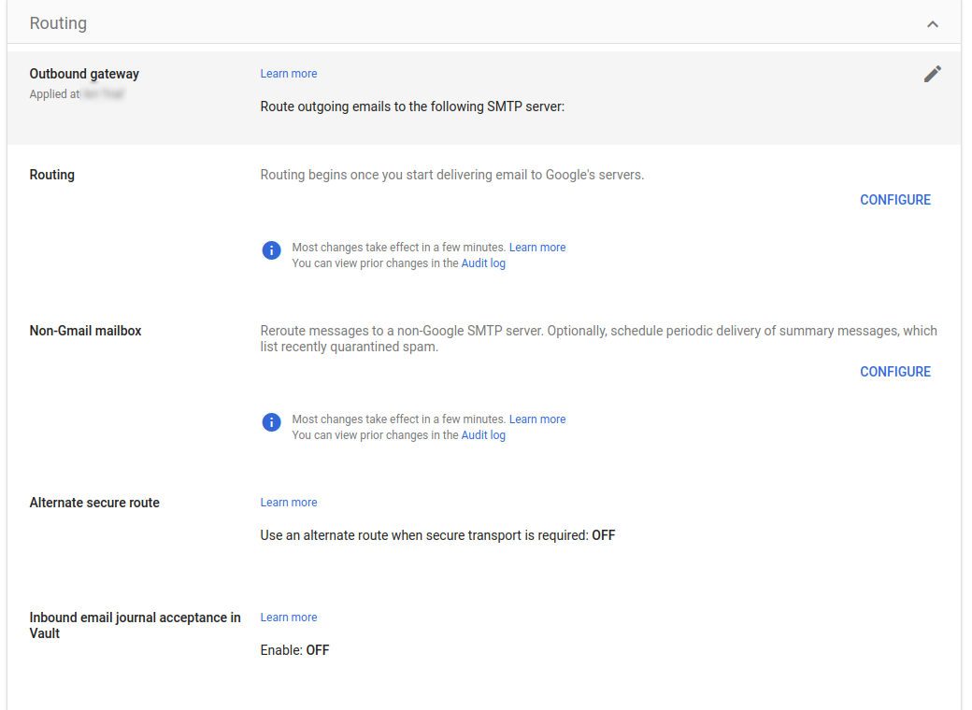Click CONFIGURE for Routing
Viewport: 972px width, 710px height.
(x=894, y=199)
